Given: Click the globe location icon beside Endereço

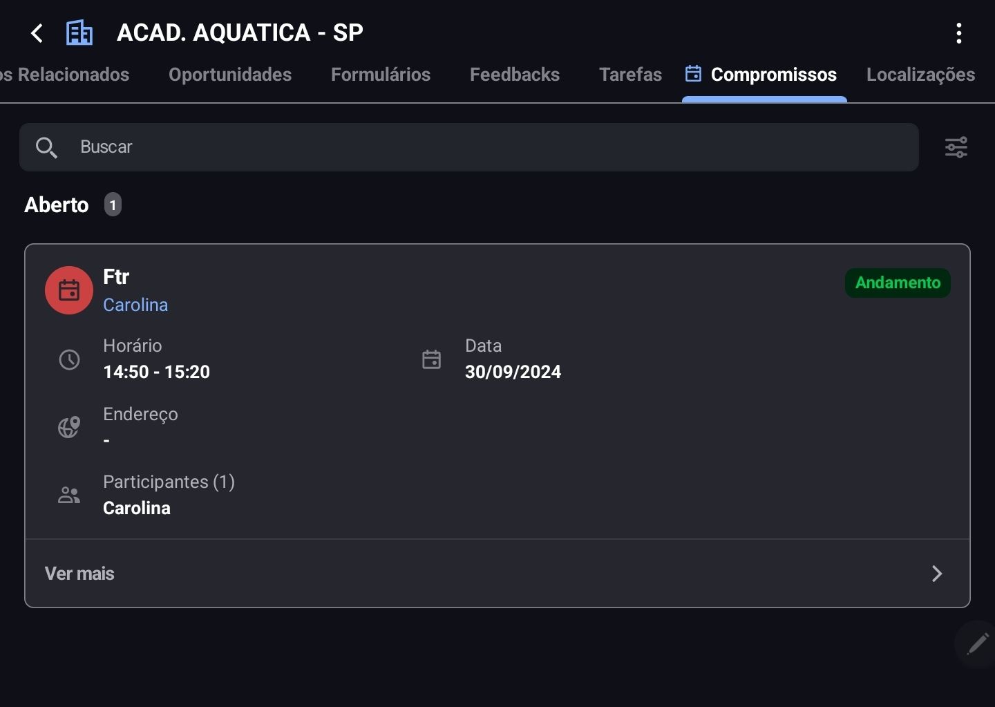Looking at the screenshot, I should (69, 427).
